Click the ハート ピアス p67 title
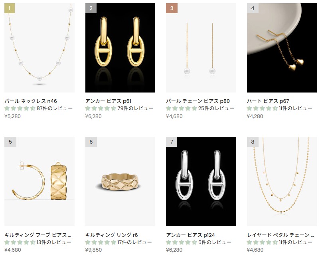This screenshot has height=256, width=324. [268, 101]
